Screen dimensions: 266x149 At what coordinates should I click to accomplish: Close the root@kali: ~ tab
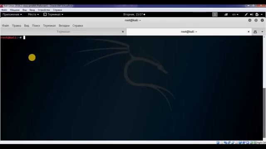click(249, 32)
